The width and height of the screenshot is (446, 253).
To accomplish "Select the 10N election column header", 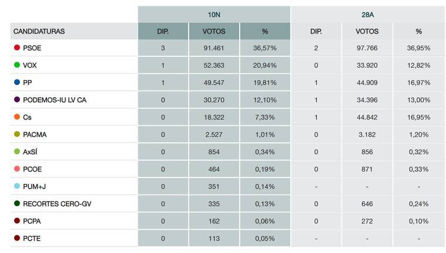I will pyautogui.click(x=214, y=14).
